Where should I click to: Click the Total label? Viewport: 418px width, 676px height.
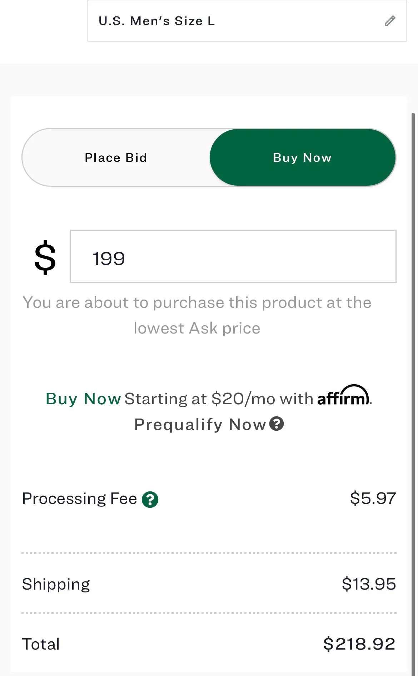(x=41, y=644)
